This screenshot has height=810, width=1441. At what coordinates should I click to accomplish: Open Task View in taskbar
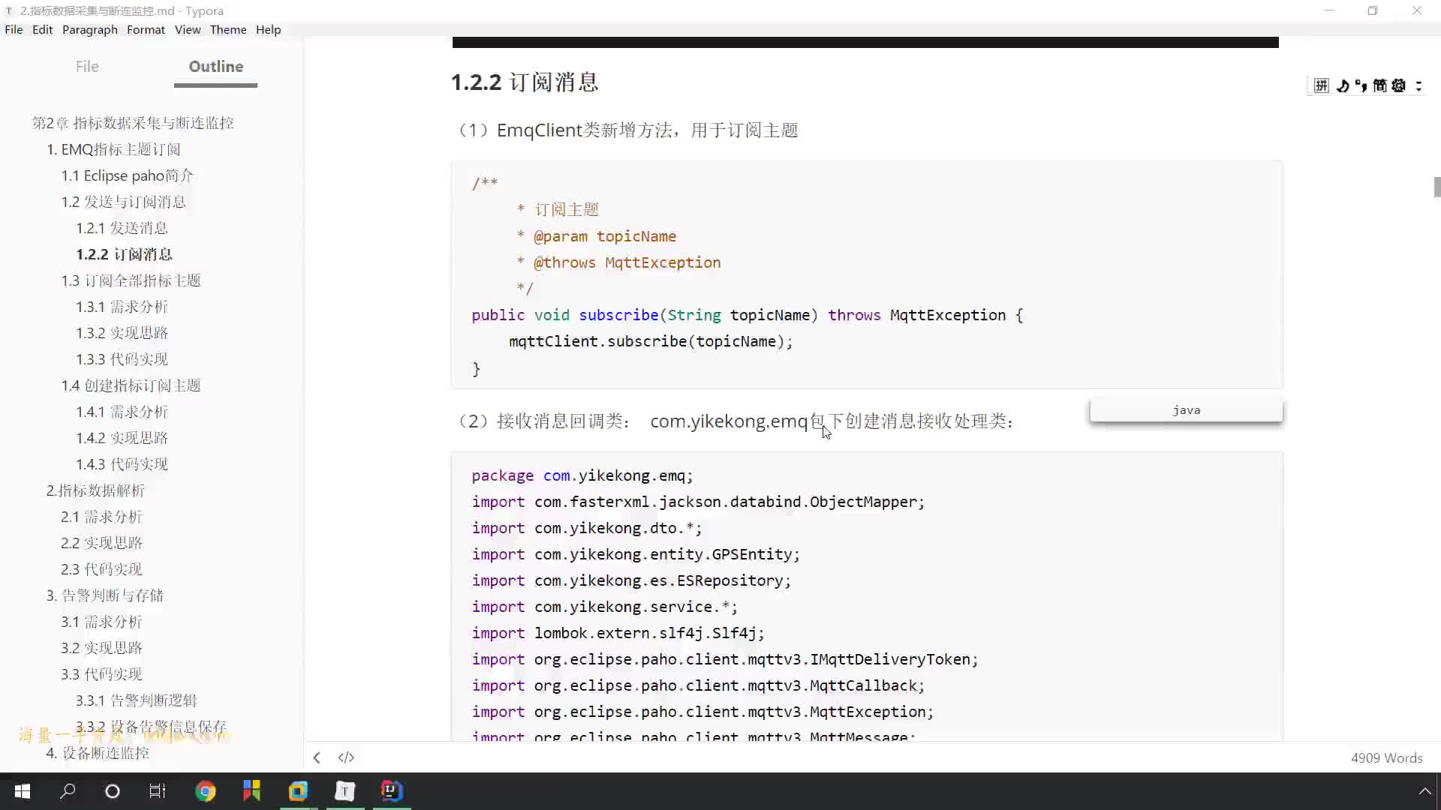tap(158, 791)
